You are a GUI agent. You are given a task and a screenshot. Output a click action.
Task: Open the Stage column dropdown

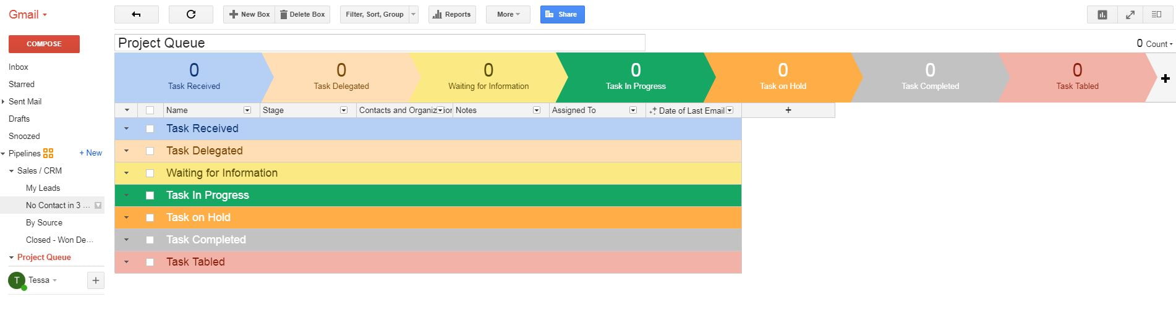point(344,110)
